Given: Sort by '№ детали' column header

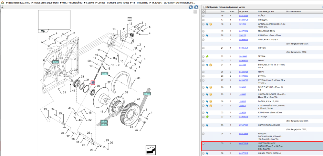Looking at the screenshot, I should [x=248, y=12].
